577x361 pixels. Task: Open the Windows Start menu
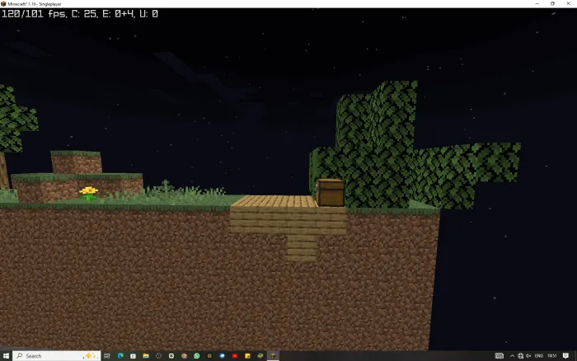(6, 356)
